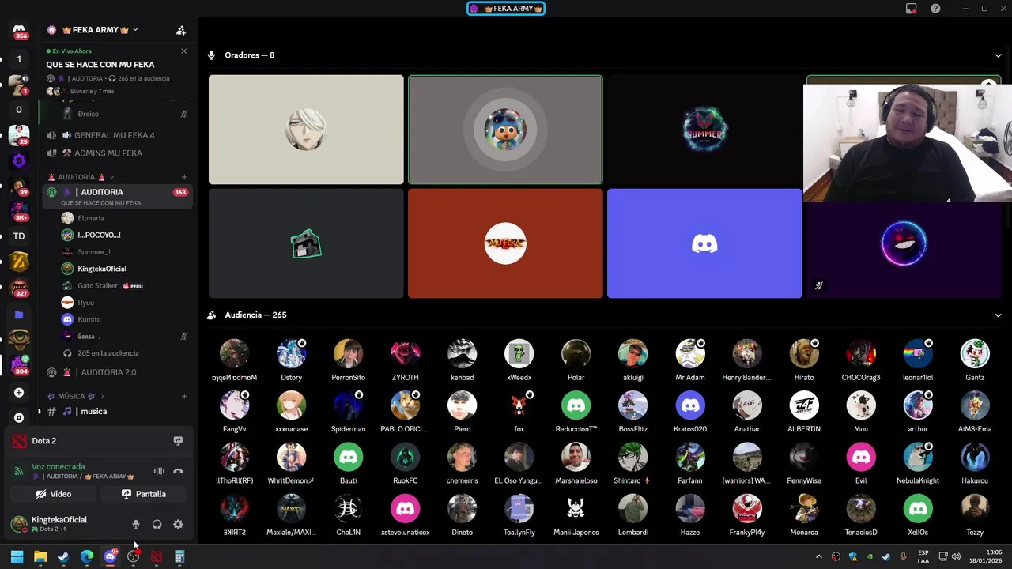Open audience member ALBERTIN

[x=804, y=412]
